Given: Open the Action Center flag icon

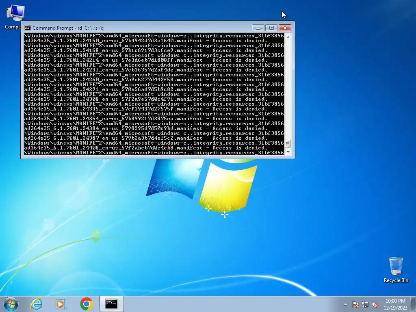Looking at the screenshot, I should point(355,304).
